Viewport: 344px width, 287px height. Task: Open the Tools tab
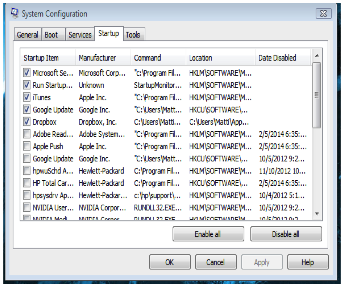(x=132, y=34)
